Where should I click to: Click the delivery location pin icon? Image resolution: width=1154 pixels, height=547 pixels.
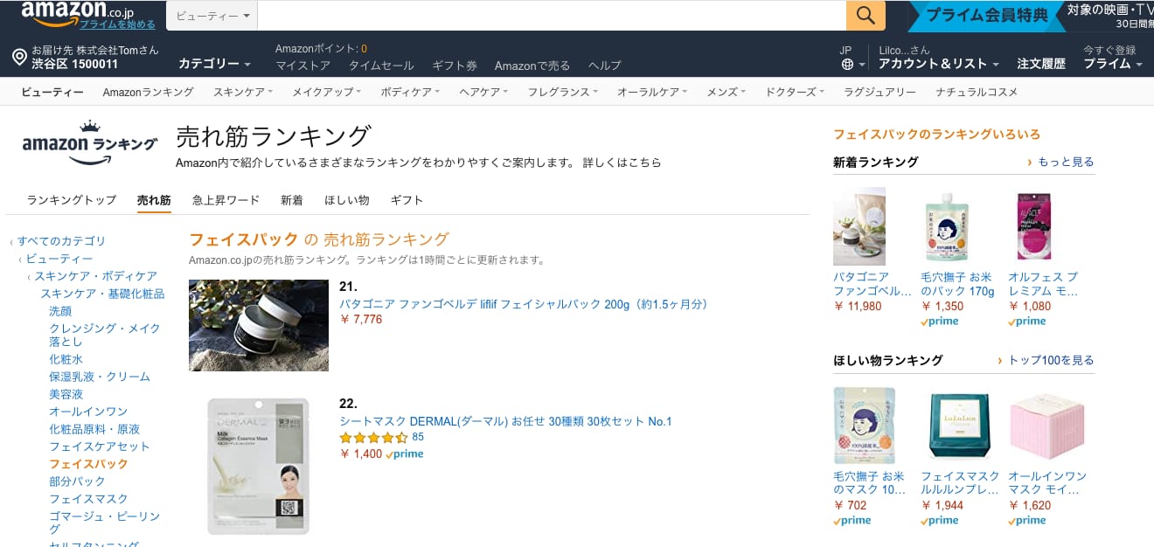19,58
